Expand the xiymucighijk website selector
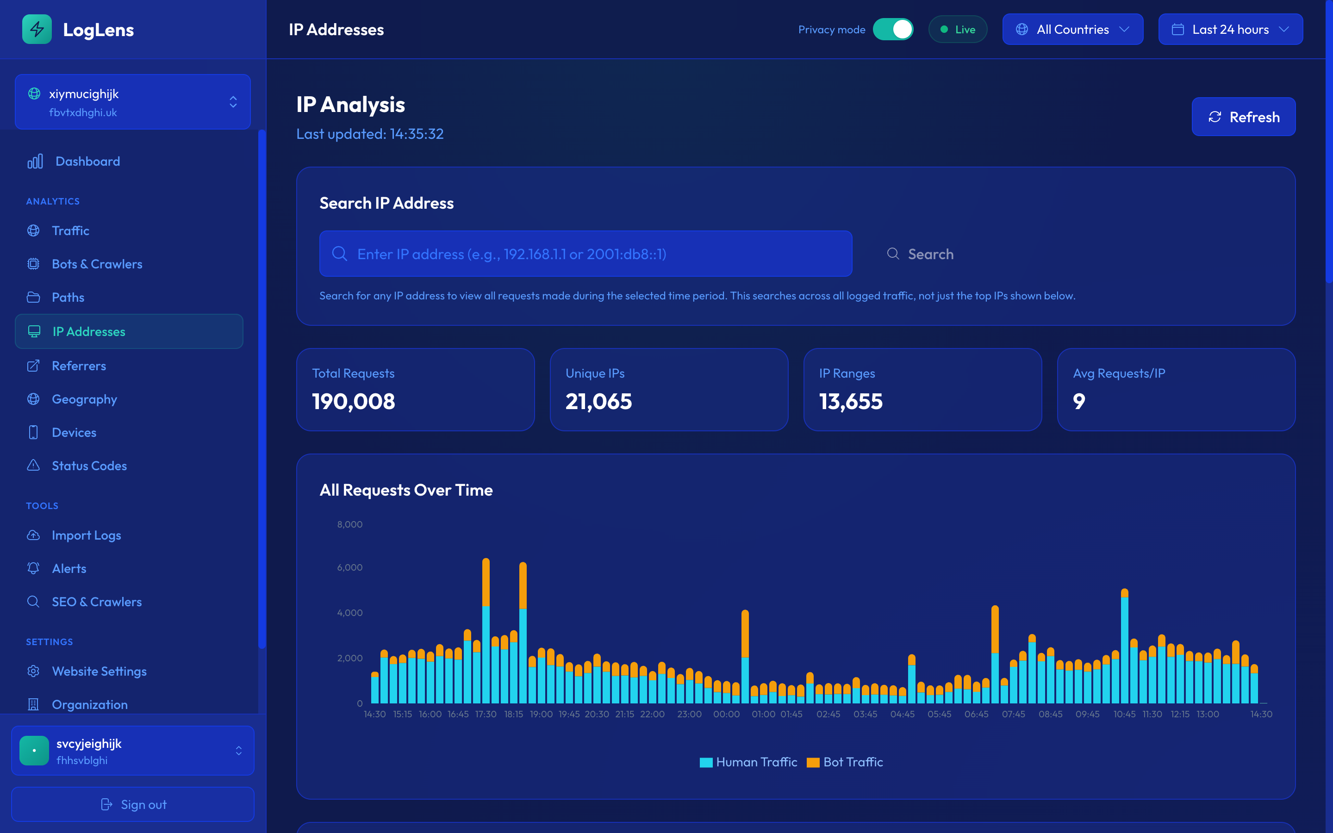 click(x=133, y=102)
